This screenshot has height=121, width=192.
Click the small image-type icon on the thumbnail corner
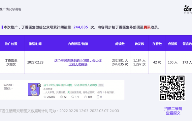click(x=39, y=85)
